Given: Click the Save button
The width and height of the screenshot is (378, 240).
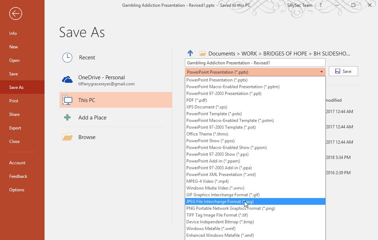Looking at the screenshot, I should click(343, 71).
